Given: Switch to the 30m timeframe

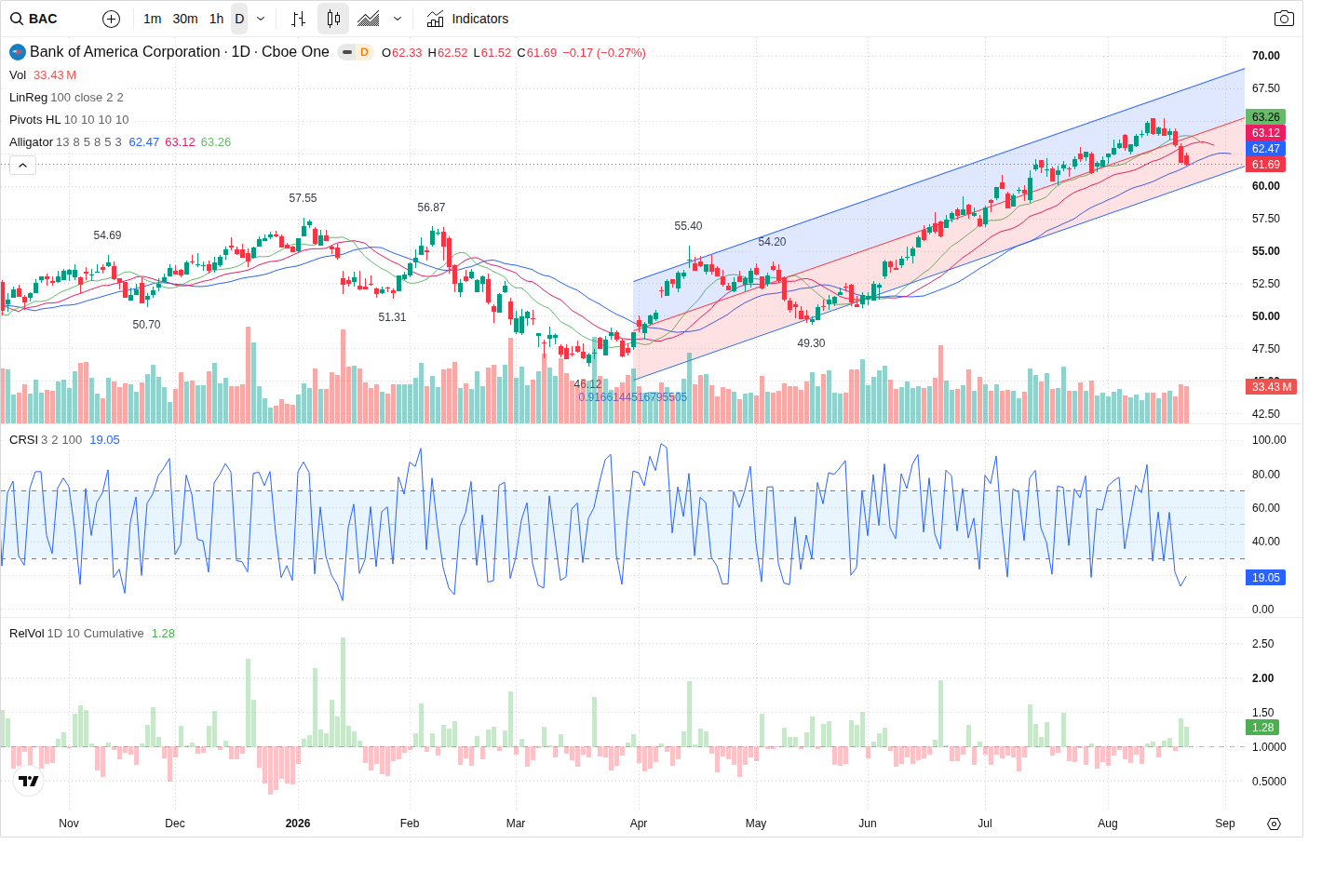Looking at the screenshot, I should click(x=185, y=19).
